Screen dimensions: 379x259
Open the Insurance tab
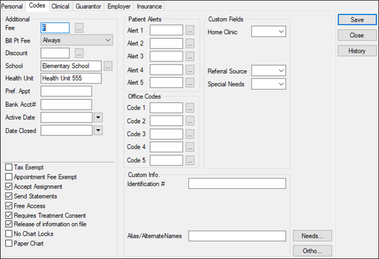coord(149,6)
